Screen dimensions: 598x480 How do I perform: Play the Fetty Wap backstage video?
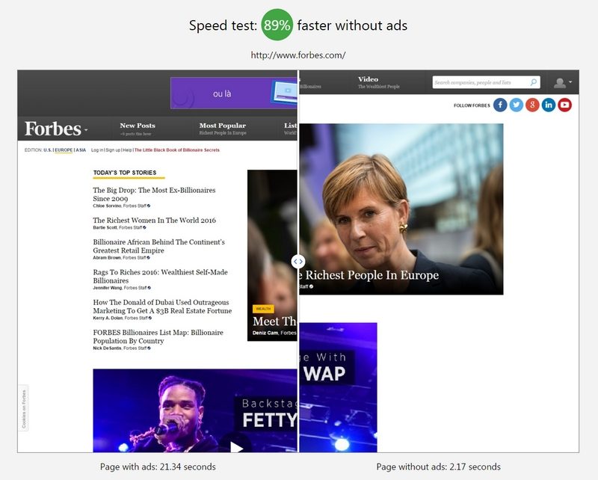(236, 447)
